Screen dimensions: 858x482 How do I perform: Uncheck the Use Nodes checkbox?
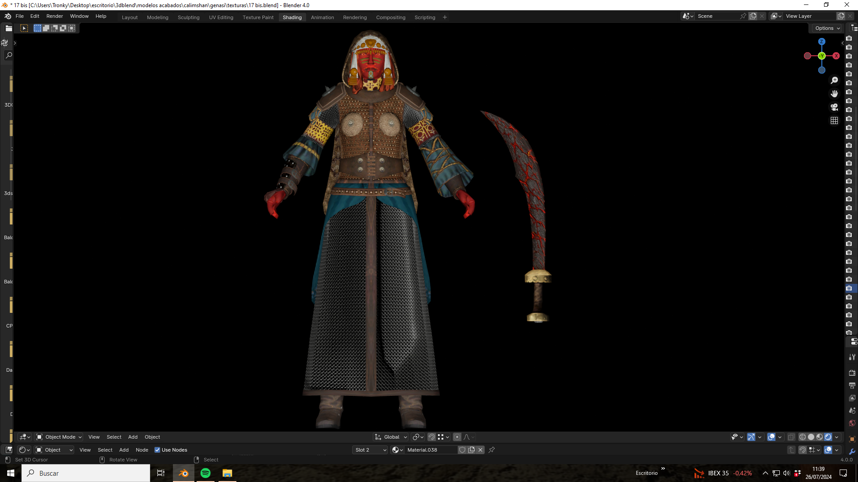coord(157,450)
